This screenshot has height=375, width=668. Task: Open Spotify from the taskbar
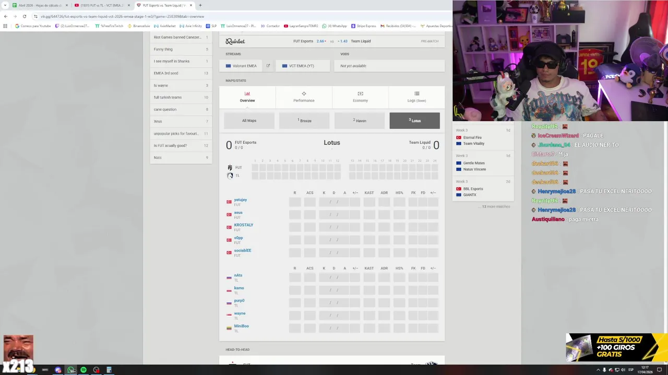(83, 370)
